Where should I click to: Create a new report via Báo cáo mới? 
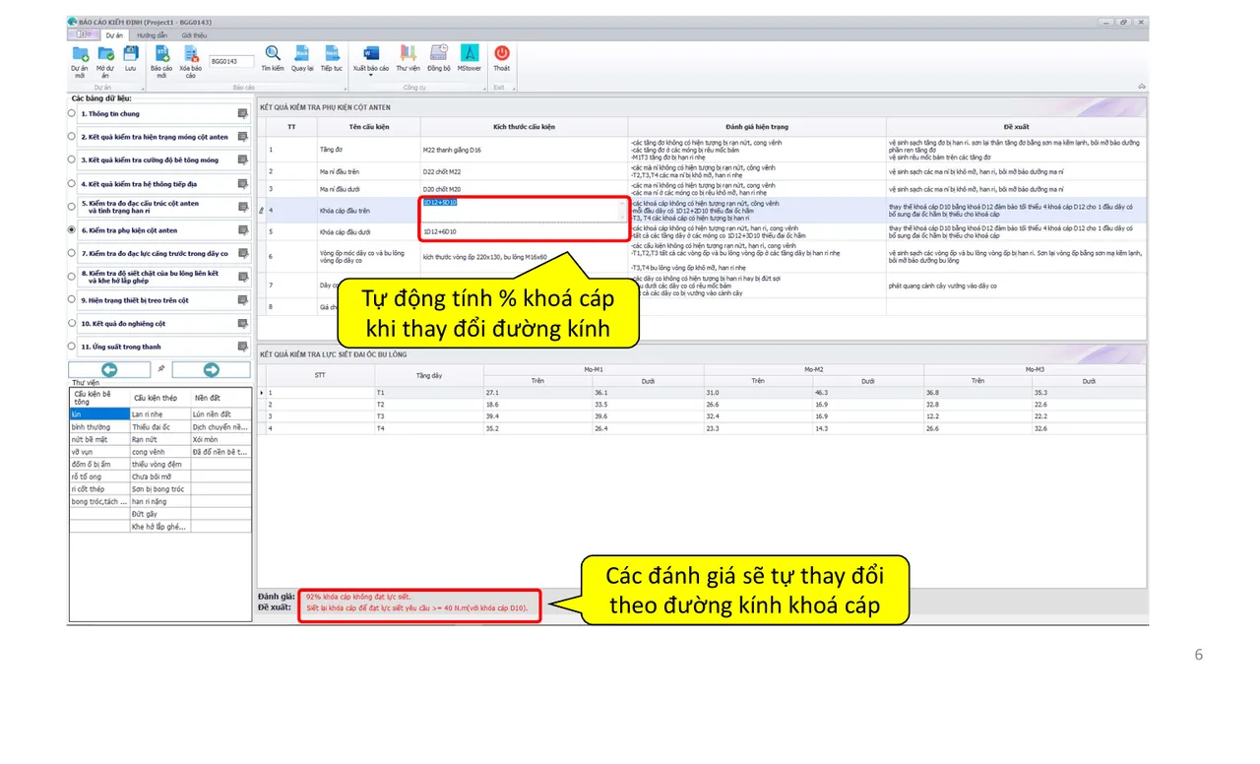(x=161, y=60)
